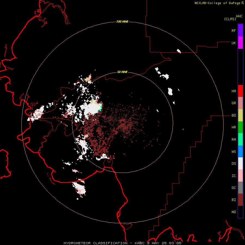The image size is (245, 245).
Task: Click the HR legend label
Action: pyautogui.click(x=234, y=127)
